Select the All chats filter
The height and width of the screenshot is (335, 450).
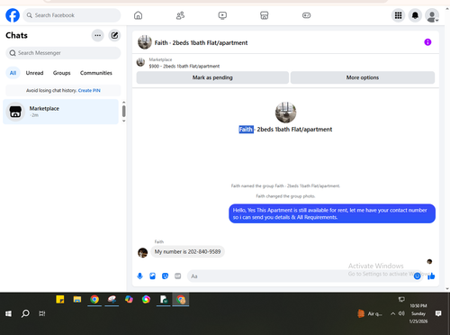coord(13,73)
